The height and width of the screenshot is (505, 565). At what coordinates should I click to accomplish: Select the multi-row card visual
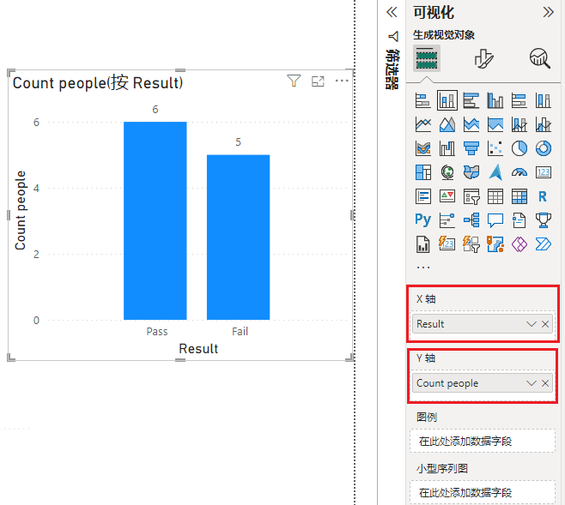(423, 196)
